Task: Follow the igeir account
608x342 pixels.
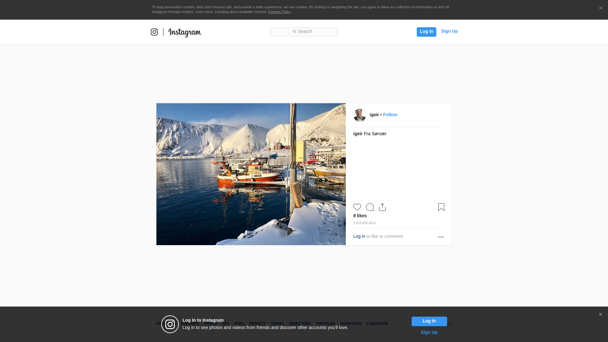Action: click(x=390, y=115)
